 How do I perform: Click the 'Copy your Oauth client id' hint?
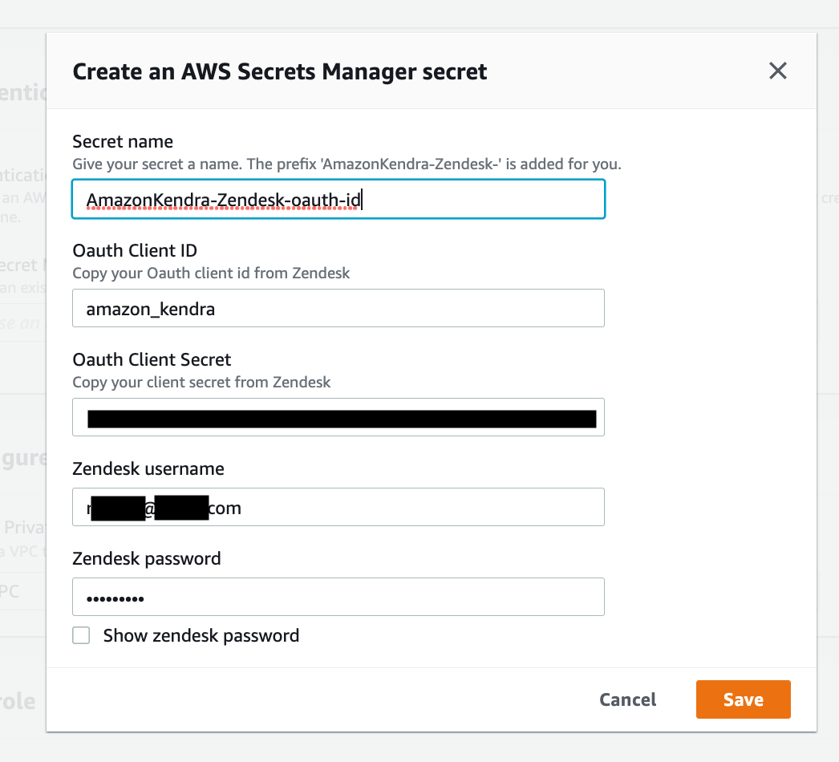click(211, 273)
